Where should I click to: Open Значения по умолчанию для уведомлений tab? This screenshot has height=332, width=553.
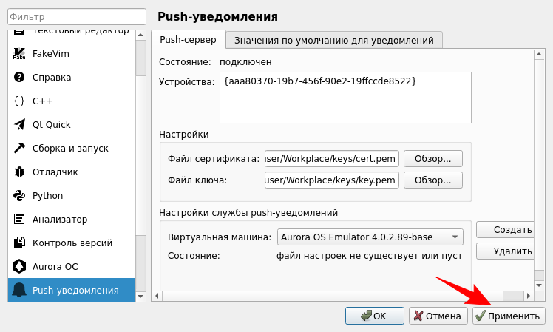[x=334, y=39]
